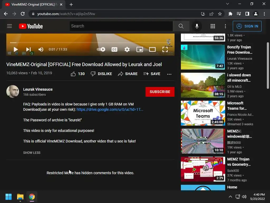Open the tab search dropdown arrow

pos(228,4)
